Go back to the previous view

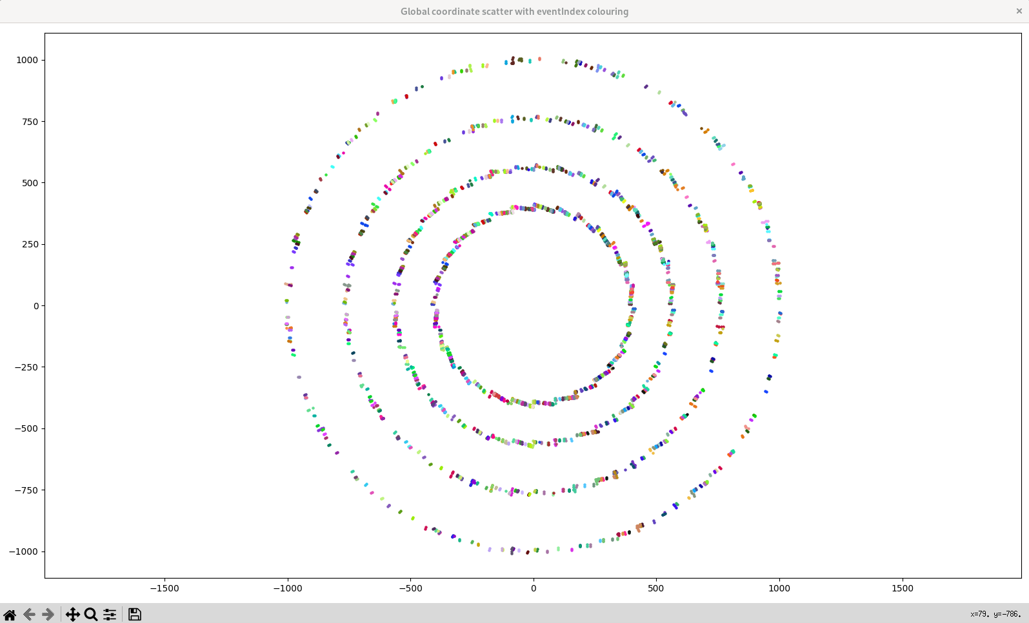click(x=28, y=614)
